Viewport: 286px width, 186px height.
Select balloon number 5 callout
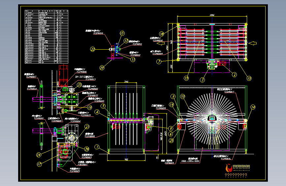click(103, 106)
